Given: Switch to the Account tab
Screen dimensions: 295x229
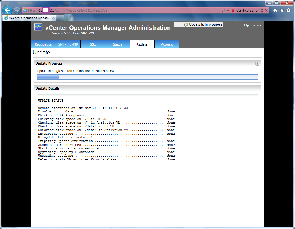Looking at the screenshot, I should pos(167,44).
